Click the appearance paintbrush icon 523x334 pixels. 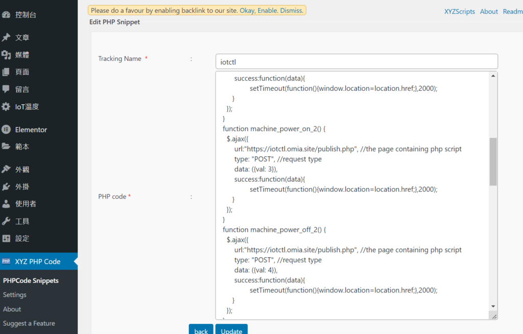tap(6, 169)
